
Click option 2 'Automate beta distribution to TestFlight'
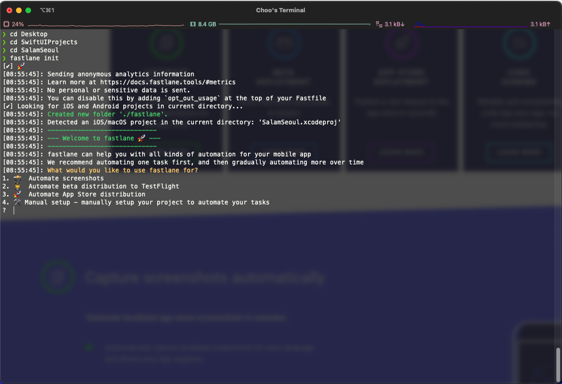[x=104, y=186]
